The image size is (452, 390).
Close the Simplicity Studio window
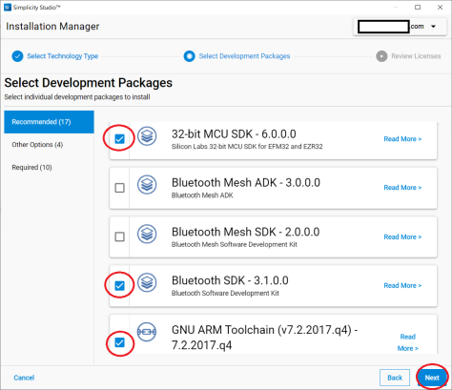440,7
